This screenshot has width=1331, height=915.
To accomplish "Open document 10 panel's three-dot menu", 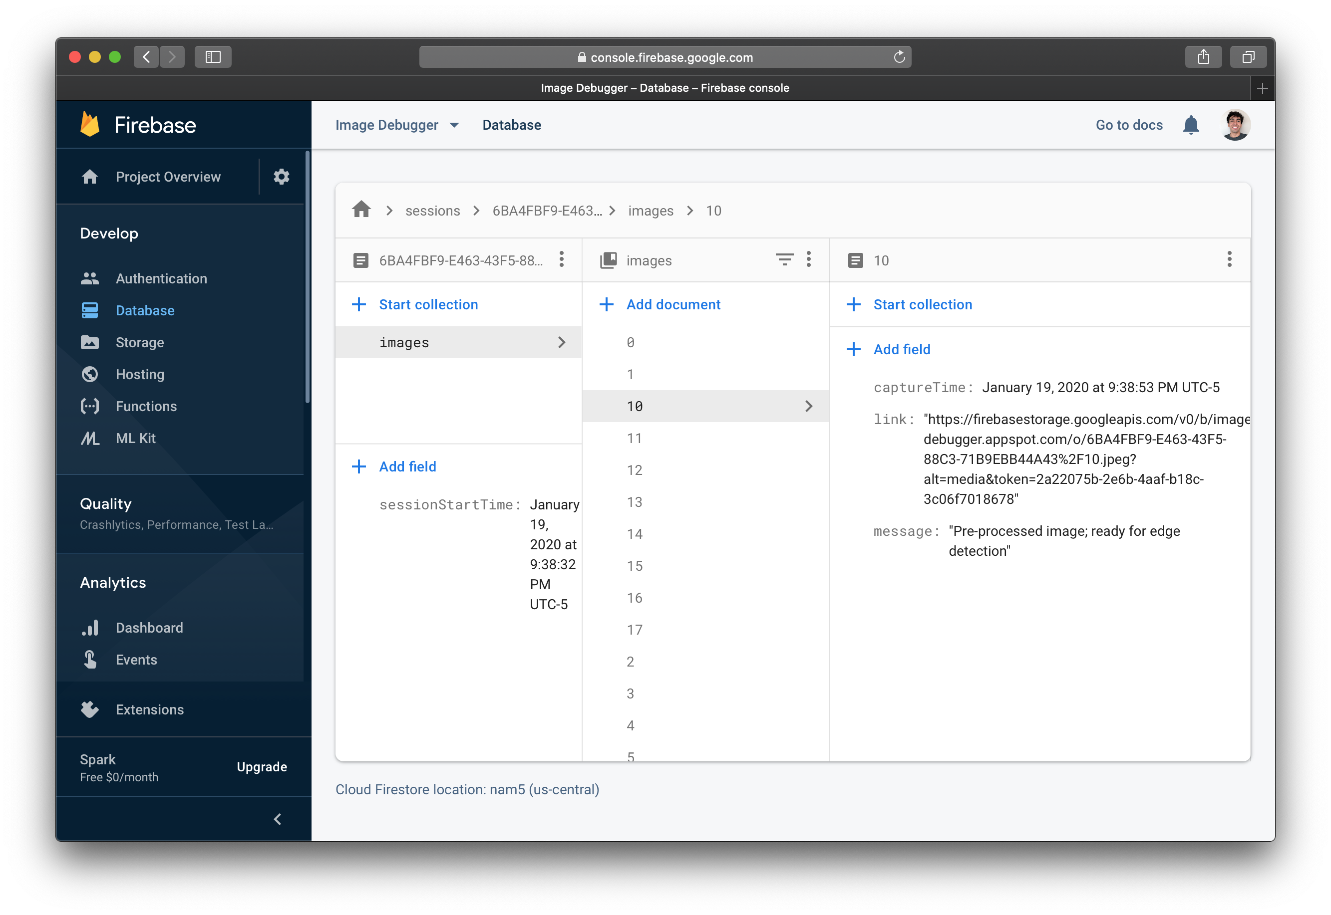I will pos(1229,260).
